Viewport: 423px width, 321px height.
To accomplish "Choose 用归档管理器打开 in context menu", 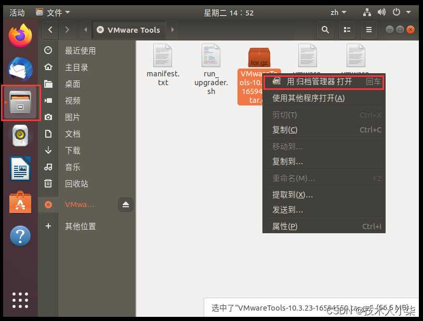I will click(324, 82).
